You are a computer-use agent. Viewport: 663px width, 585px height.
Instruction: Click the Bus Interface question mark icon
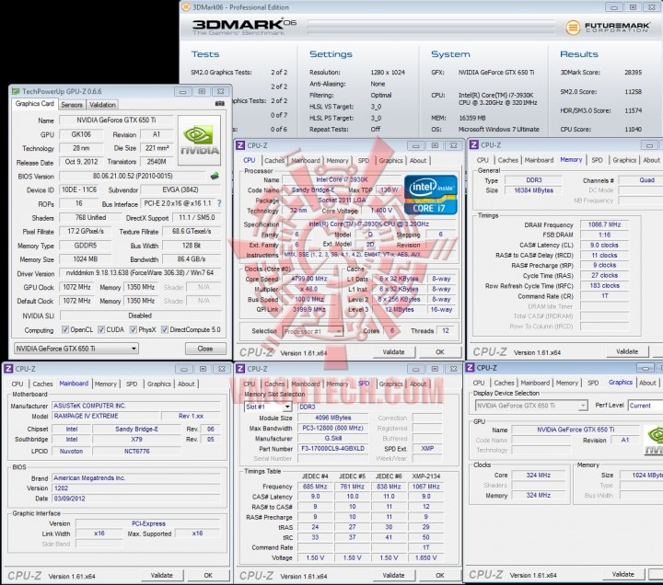click(x=219, y=203)
